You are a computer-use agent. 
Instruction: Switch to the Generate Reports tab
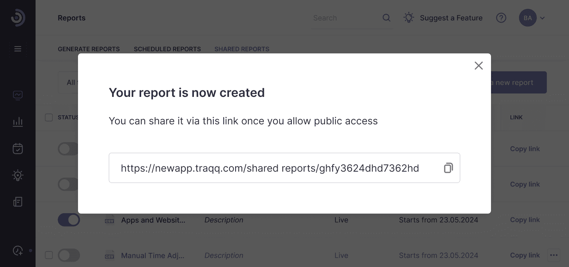pyautogui.click(x=89, y=49)
